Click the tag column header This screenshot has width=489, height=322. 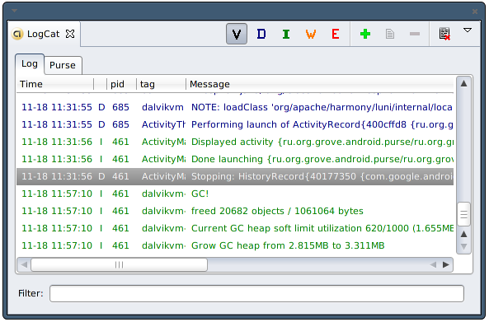point(161,84)
